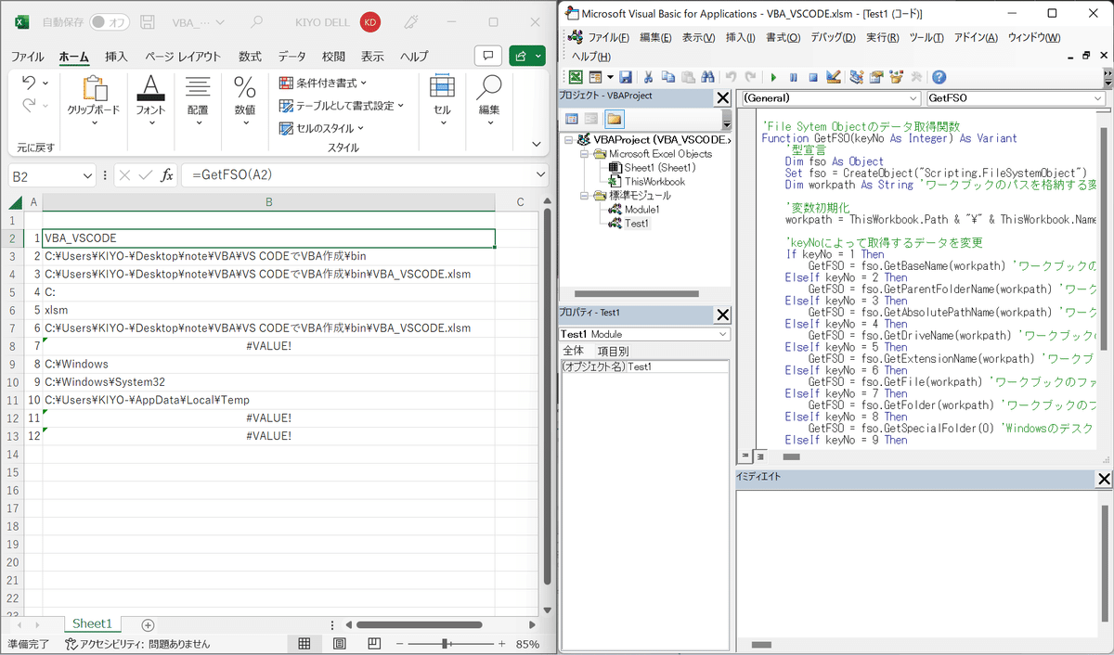Stop execution with the Reset icon

813,77
